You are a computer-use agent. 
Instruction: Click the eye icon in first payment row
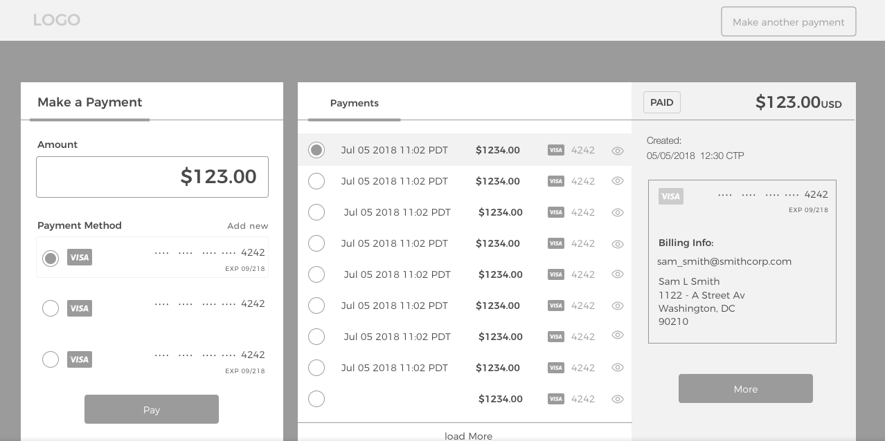tap(618, 151)
